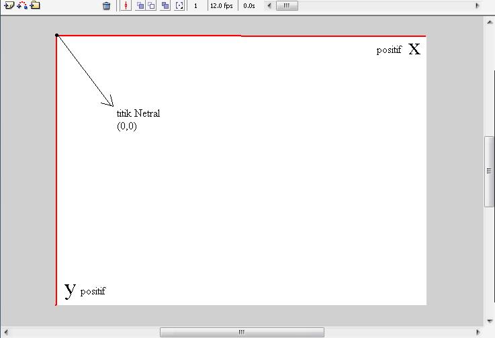Click the 12.0 fps frame rate

pos(222,6)
